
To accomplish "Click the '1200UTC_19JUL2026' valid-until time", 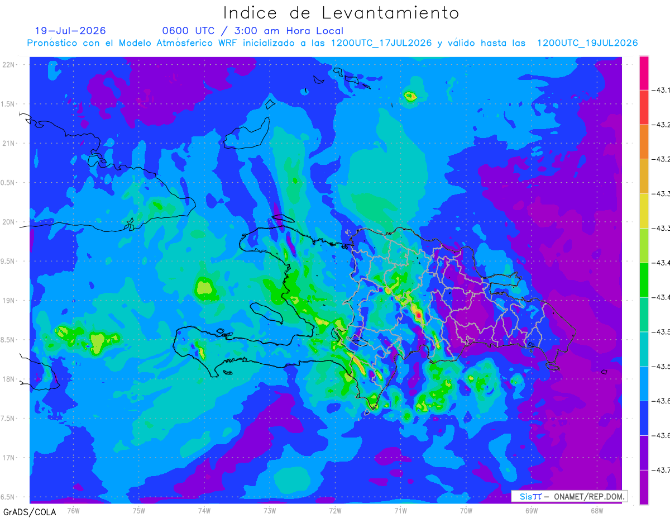I will click(587, 43).
